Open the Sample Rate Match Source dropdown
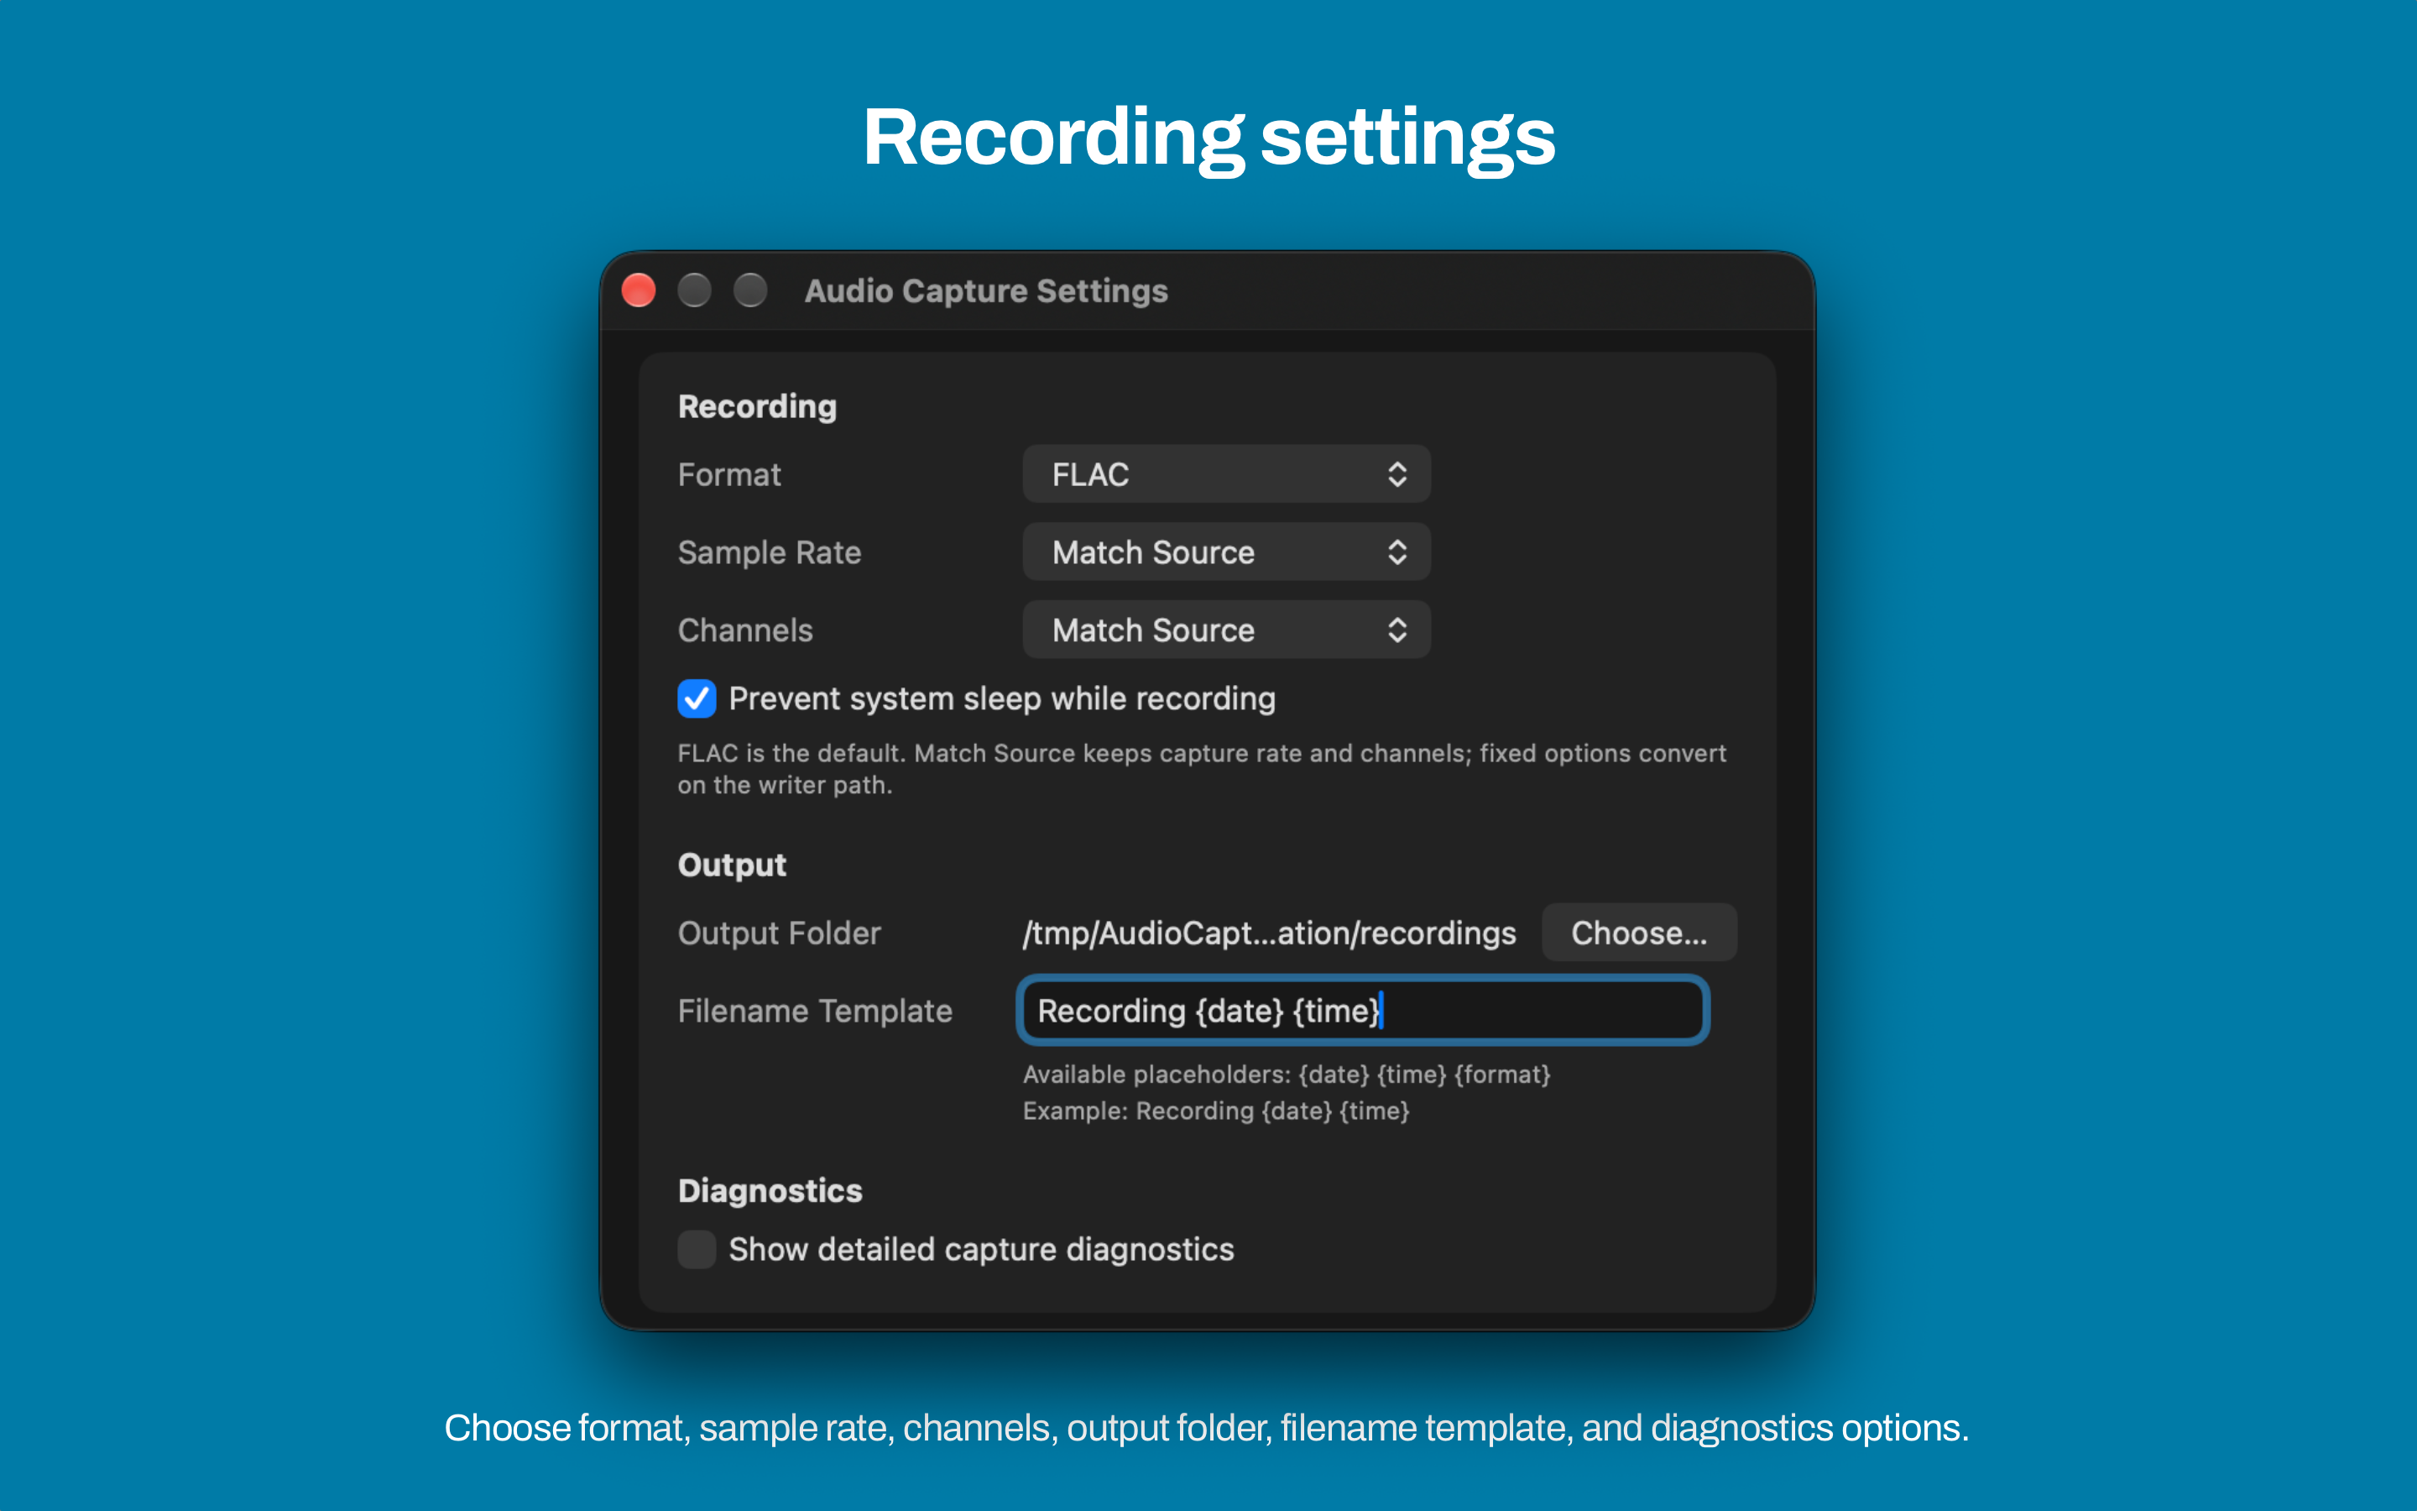 (x=1225, y=552)
